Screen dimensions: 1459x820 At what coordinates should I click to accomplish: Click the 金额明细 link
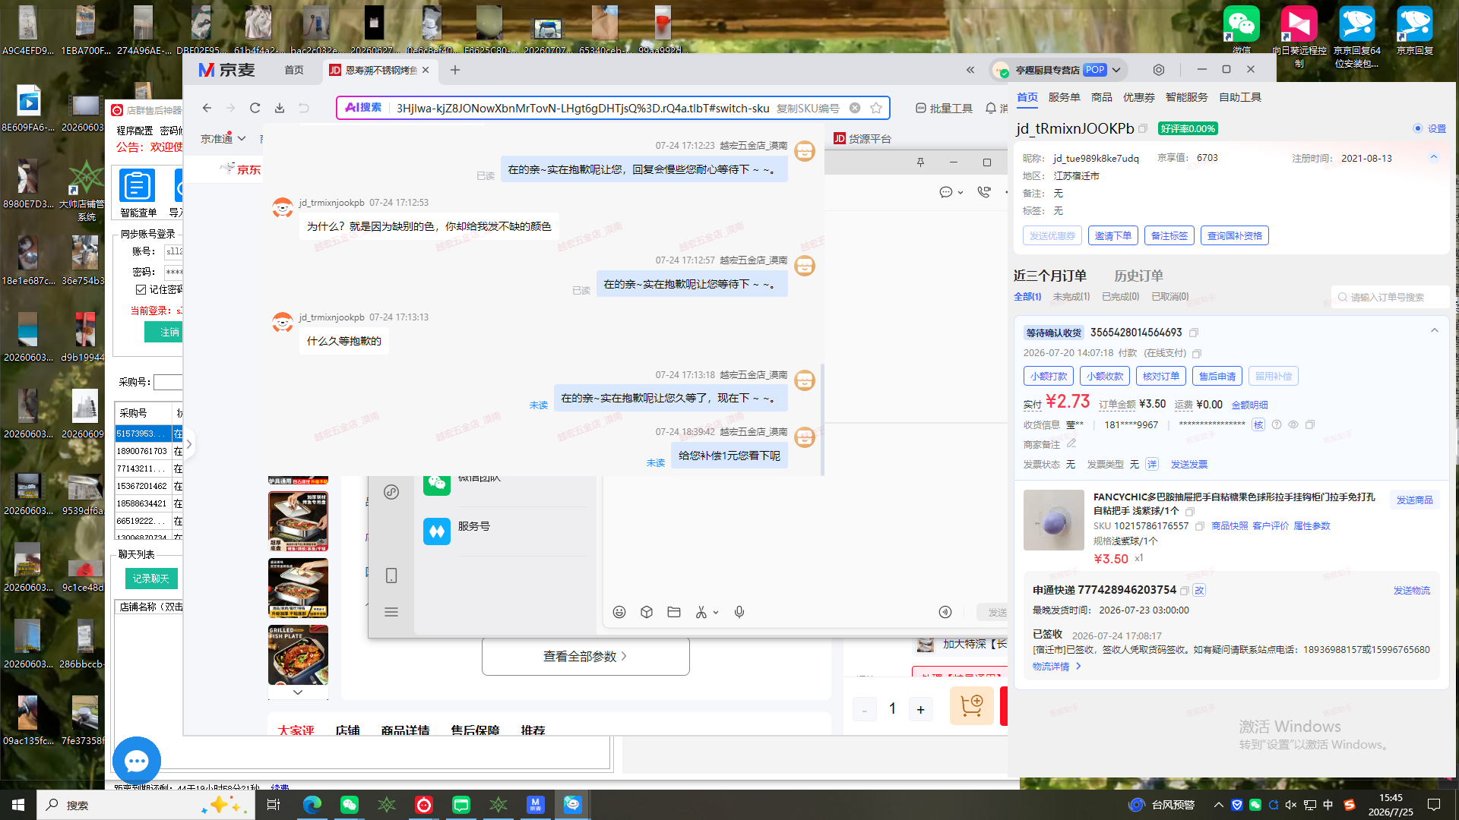click(1250, 405)
